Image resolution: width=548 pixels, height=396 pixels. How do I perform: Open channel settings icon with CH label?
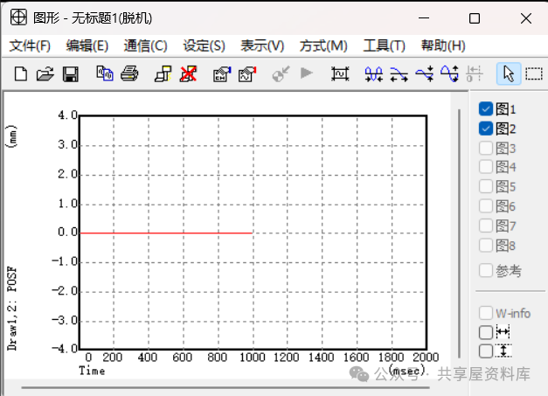222,73
